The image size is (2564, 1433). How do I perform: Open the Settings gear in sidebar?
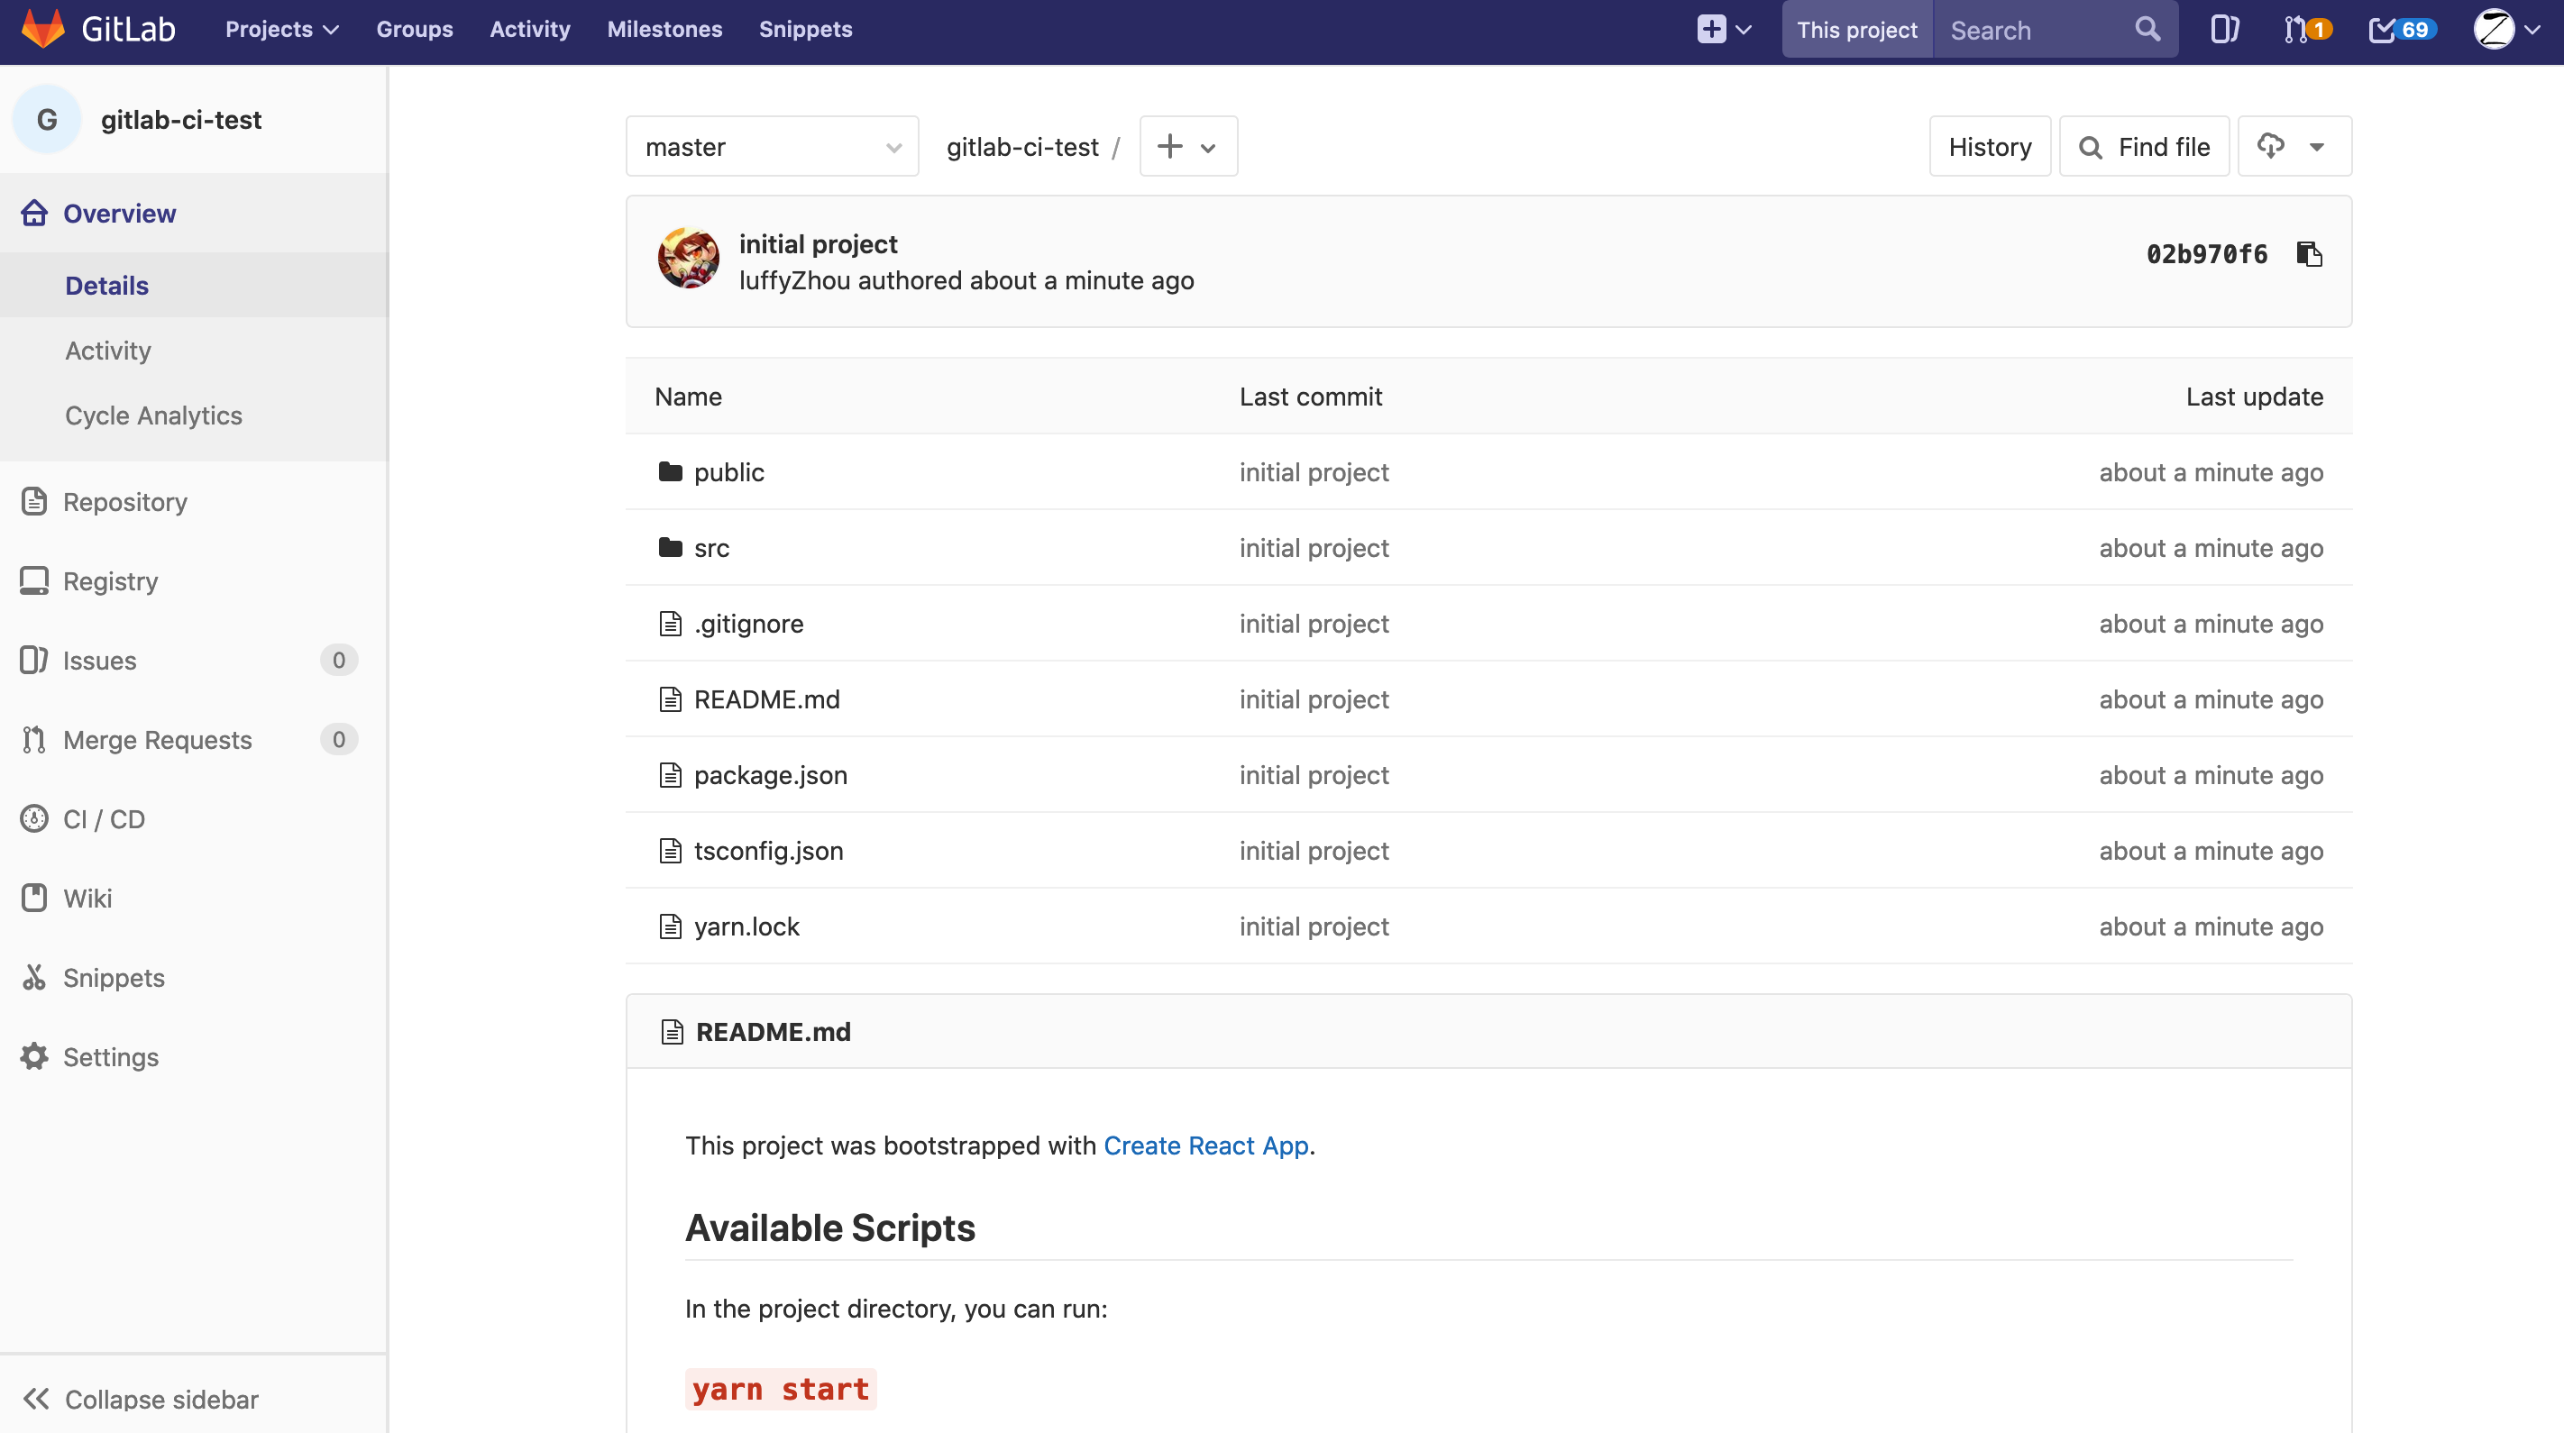point(111,1057)
